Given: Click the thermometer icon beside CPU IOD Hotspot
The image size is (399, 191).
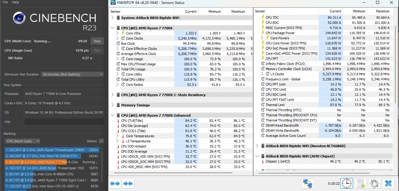Looking at the screenshot, I should [118, 146].
